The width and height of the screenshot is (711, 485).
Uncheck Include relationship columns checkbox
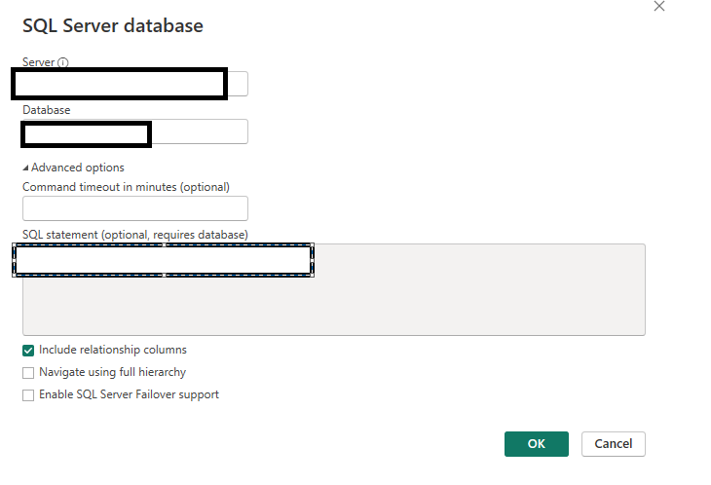pyautogui.click(x=28, y=351)
